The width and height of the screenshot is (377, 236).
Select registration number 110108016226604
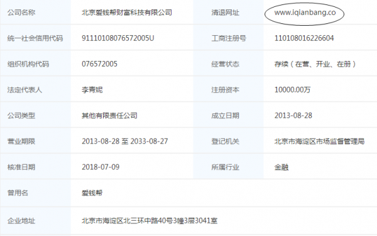(x=304, y=38)
